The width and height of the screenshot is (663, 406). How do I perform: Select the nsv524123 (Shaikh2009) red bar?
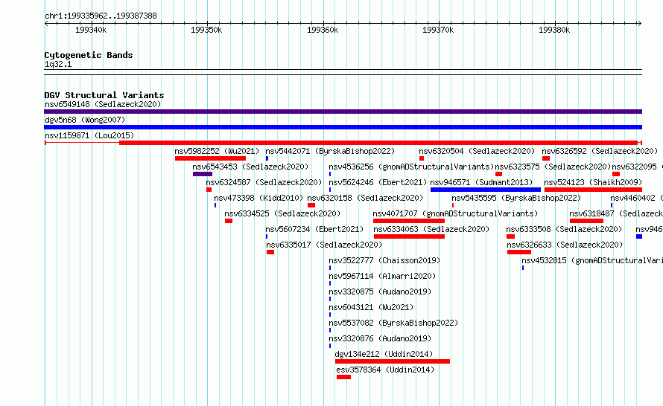(x=593, y=190)
